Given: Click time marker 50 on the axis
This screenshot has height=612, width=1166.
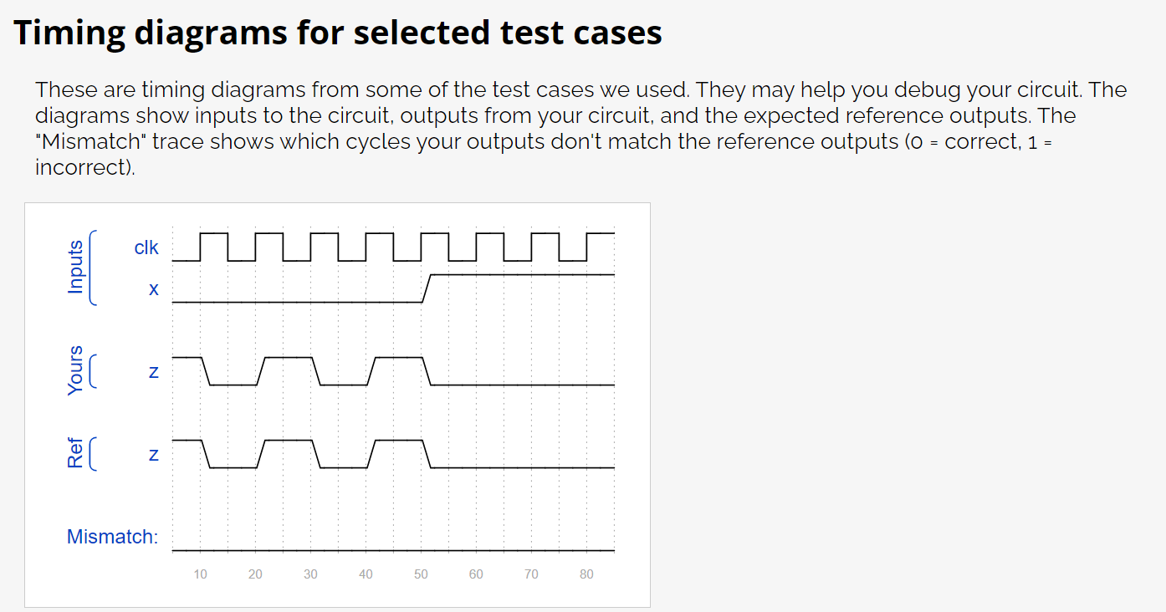Looking at the screenshot, I should click(421, 574).
